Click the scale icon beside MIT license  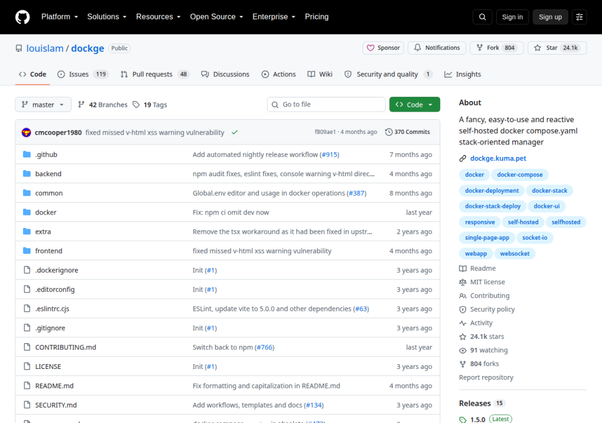[463, 282]
